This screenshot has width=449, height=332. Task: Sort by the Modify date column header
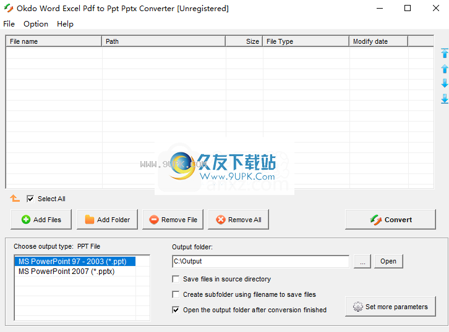[378, 41]
